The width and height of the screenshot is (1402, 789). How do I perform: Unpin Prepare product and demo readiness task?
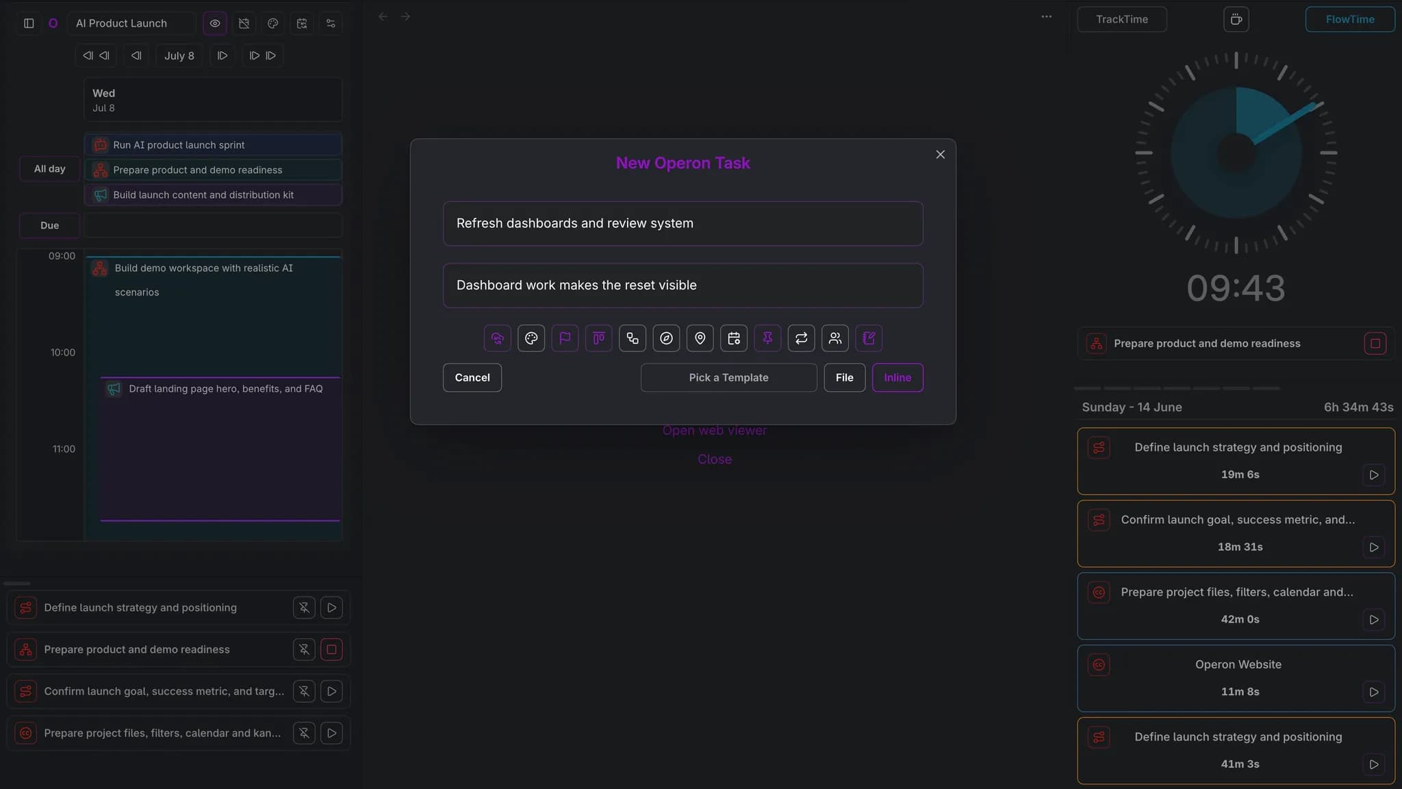[x=304, y=649]
